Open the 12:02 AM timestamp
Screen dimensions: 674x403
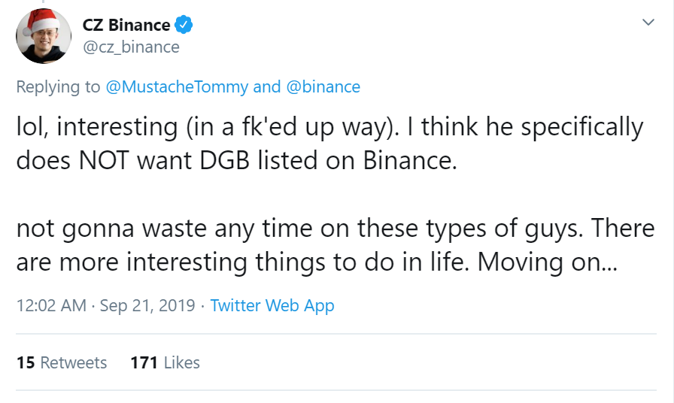pyautogui.click(x=51, y=305)
